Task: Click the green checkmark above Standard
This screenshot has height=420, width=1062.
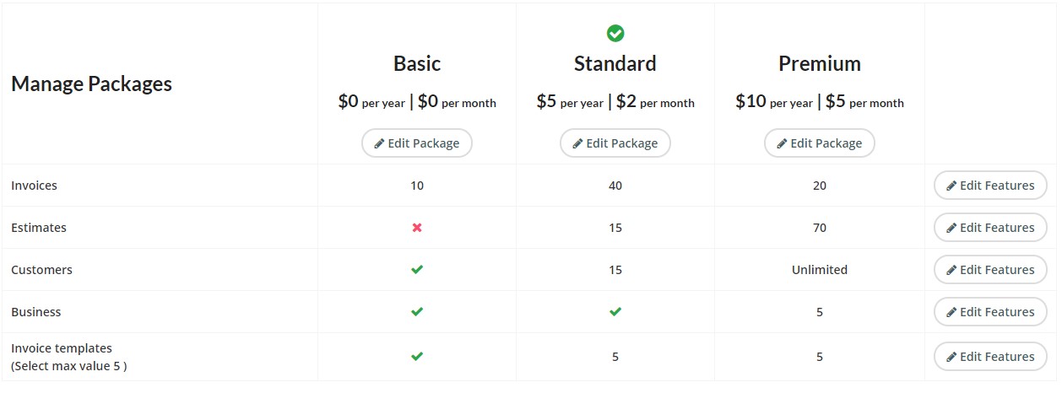Action: point(615,33)
